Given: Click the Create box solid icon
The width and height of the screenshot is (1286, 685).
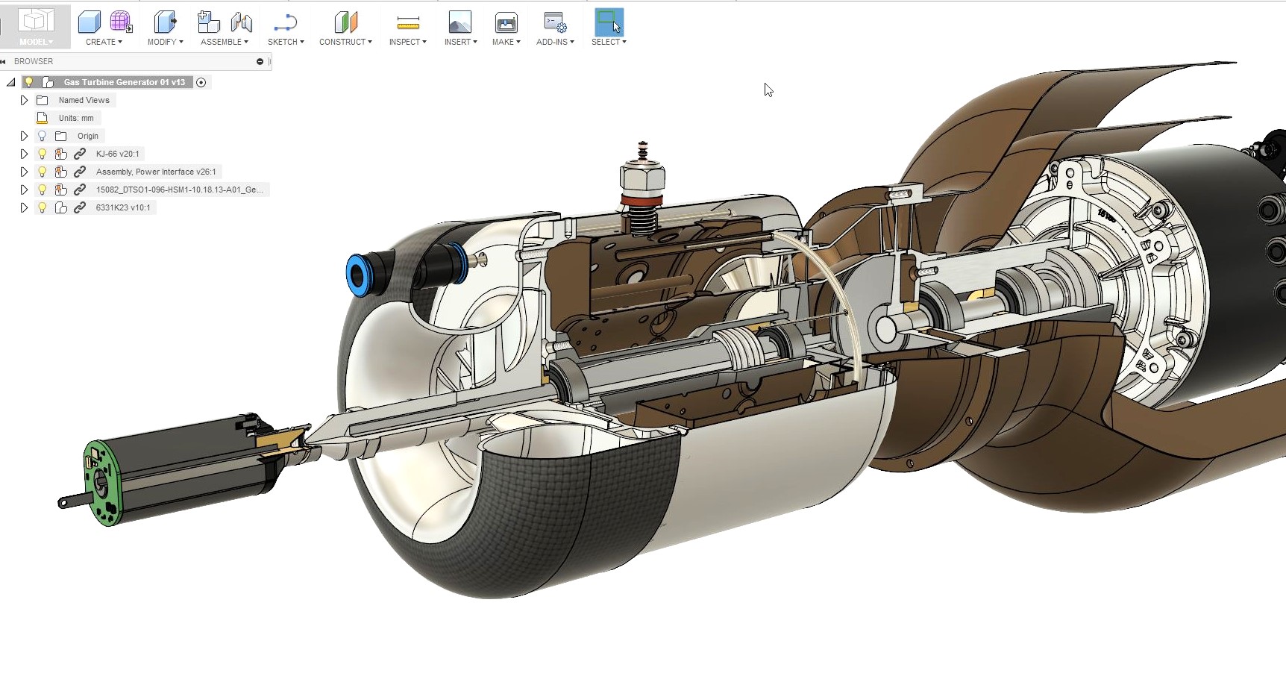Looking at the screenshot, I should 90,22.
